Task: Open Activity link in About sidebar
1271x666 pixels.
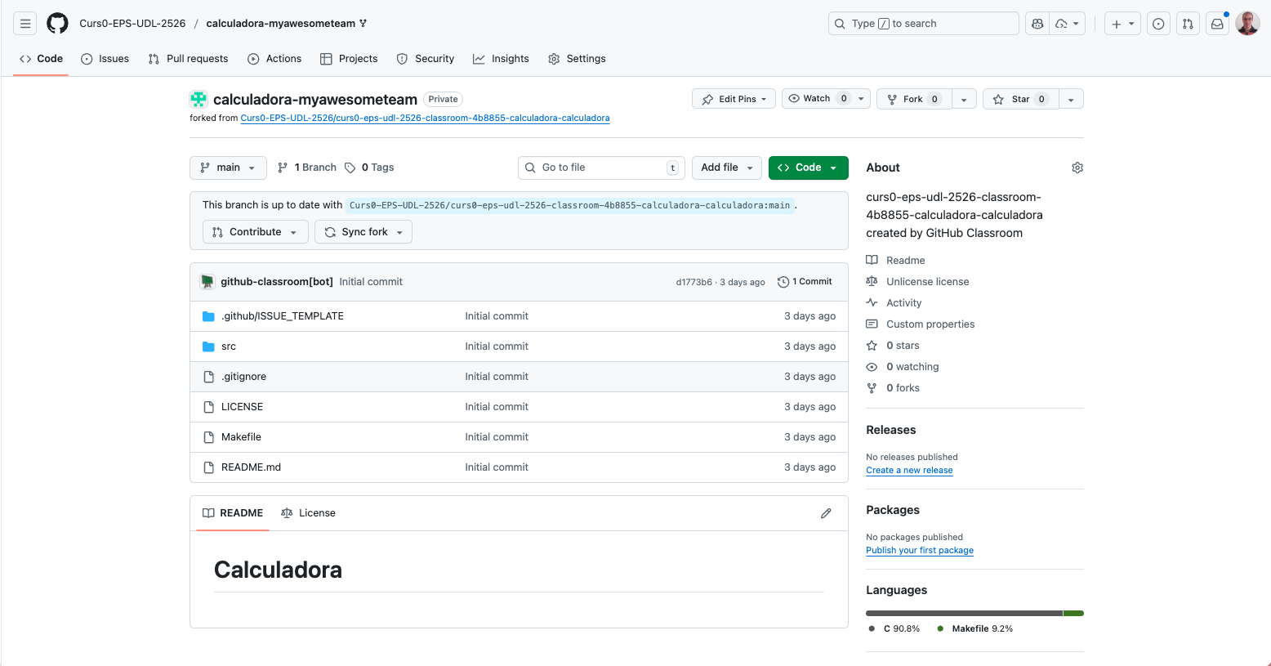Action: tap(894, 303)
